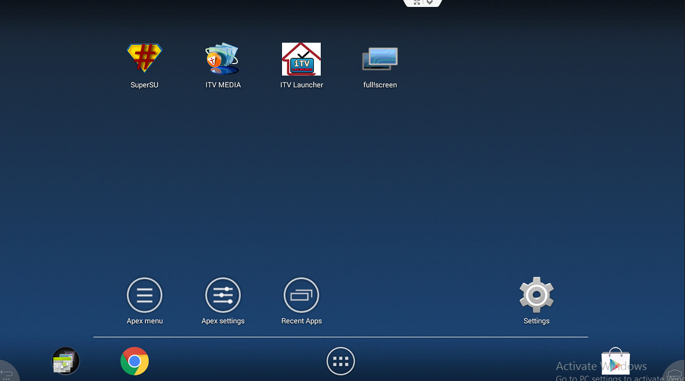Expand the top tab chevron

pos(430,3)
